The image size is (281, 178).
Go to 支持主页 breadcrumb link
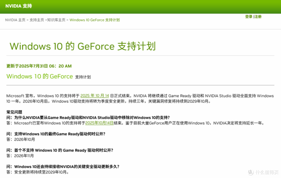37,20
